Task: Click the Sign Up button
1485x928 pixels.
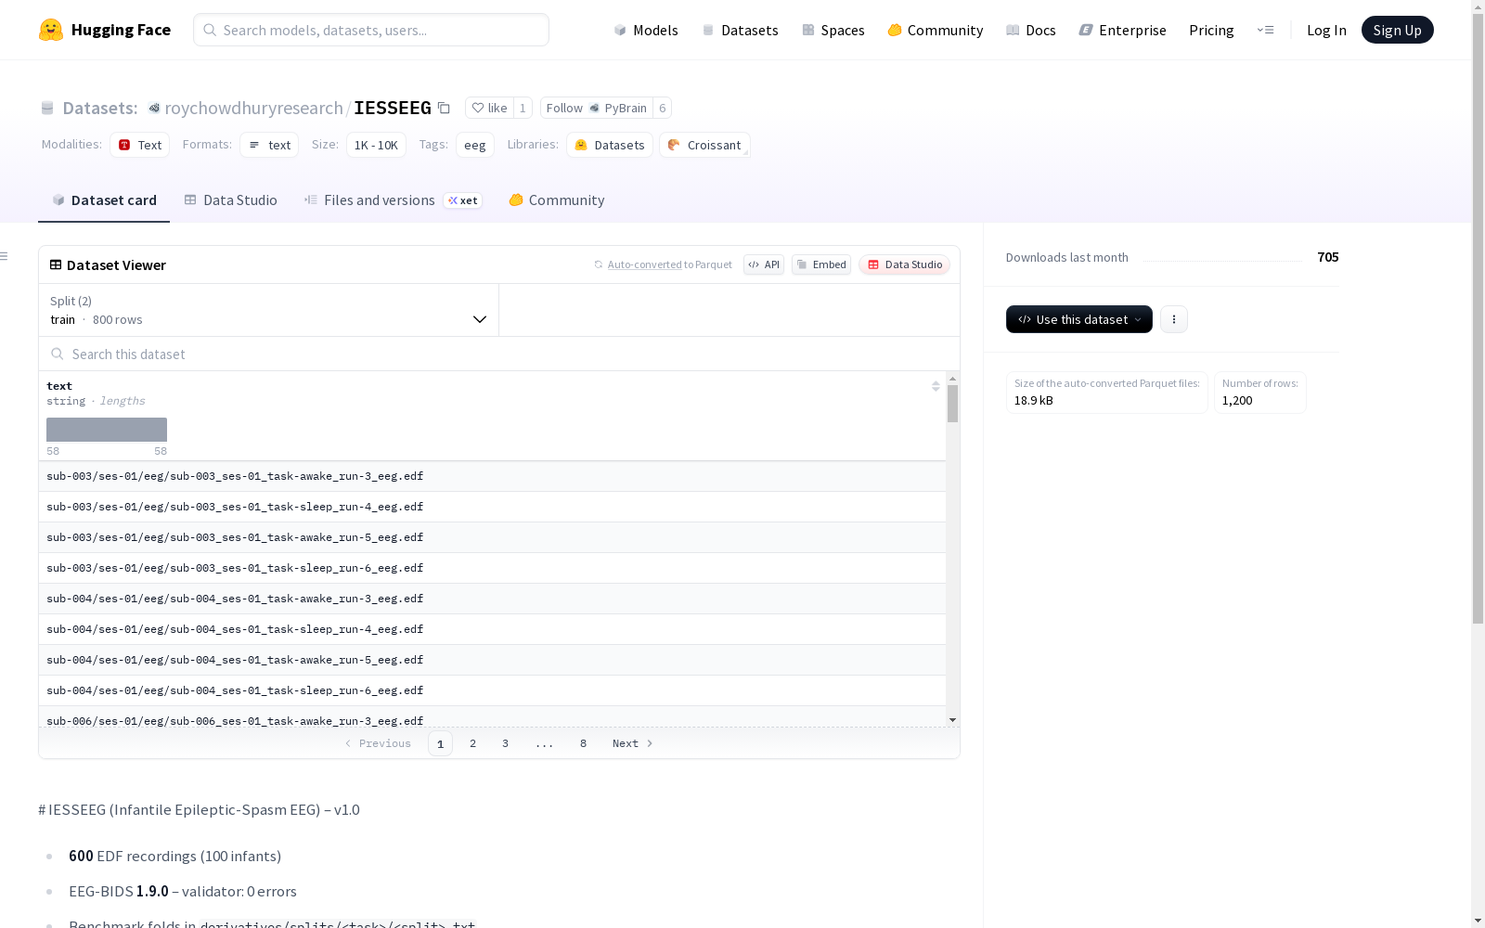Action: pos(1398,30)
